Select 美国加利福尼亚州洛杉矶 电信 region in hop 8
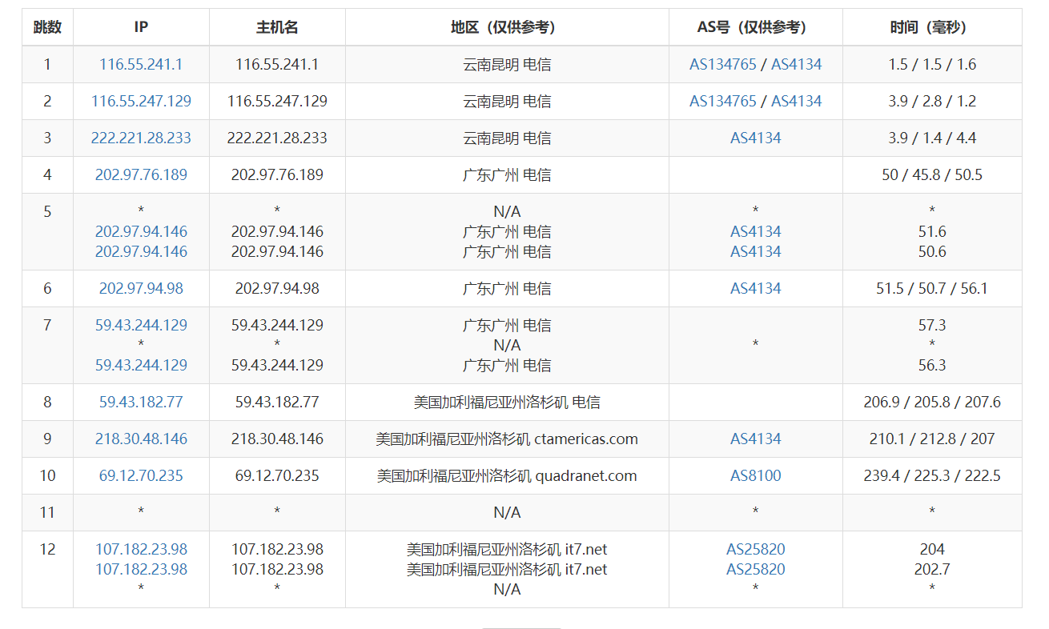The width and height of the screenshot is (1049, 629). 507,403
